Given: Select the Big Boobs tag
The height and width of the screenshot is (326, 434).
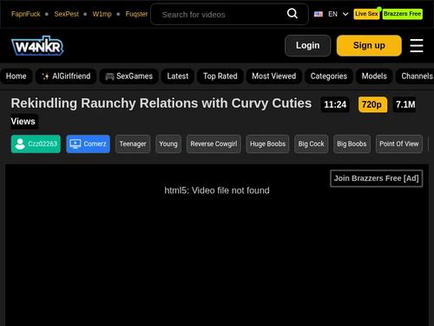Looking at the screenshot, I should pyautogui.click(x=352, y=143).
